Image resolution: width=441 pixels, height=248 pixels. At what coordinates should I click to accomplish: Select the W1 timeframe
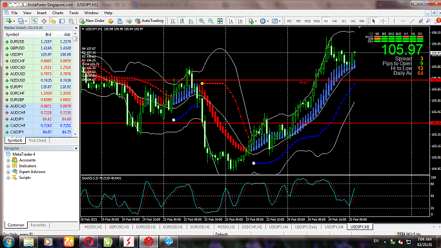pyautogui.click(x=353, y=21)
